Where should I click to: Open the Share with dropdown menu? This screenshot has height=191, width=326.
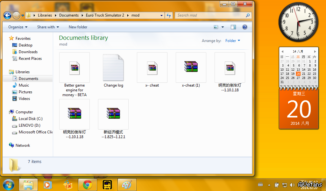(48, 27)
